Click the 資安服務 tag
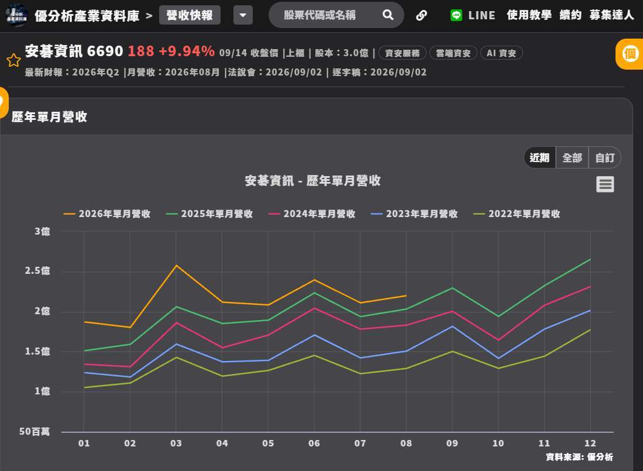The width and height of the screenshot is (643, 471). [x=403, y=53]
